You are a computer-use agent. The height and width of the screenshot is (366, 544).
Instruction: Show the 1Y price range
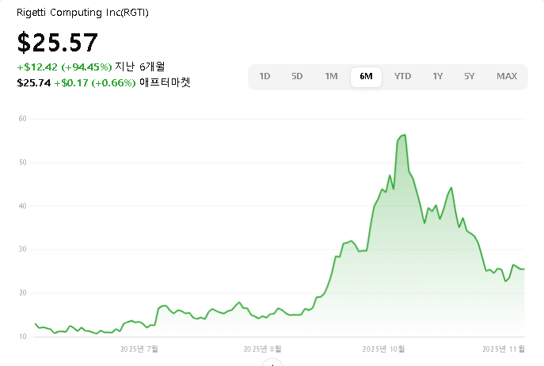coord(437,76)
